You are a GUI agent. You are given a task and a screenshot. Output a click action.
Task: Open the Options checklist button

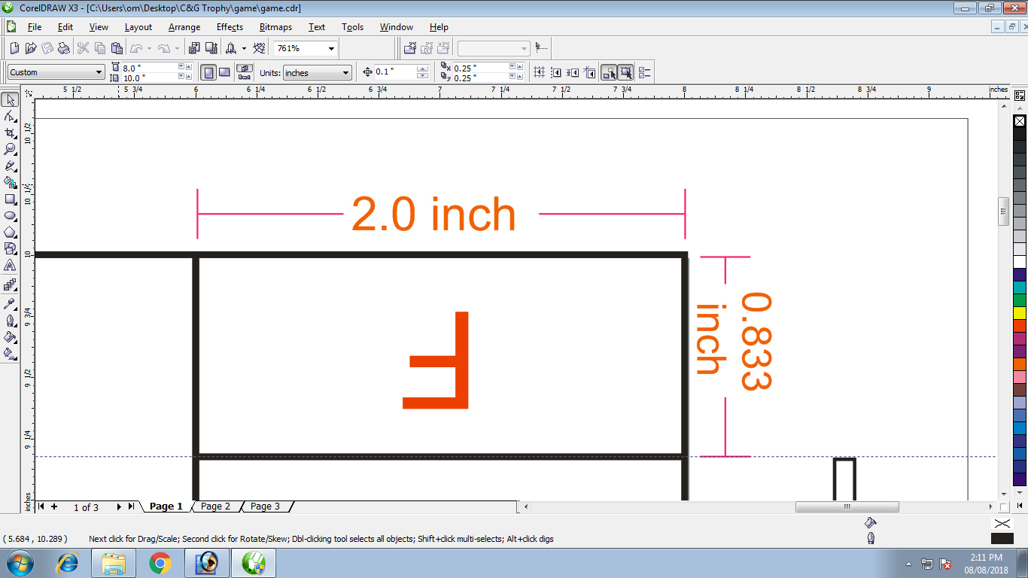point(644,72)
